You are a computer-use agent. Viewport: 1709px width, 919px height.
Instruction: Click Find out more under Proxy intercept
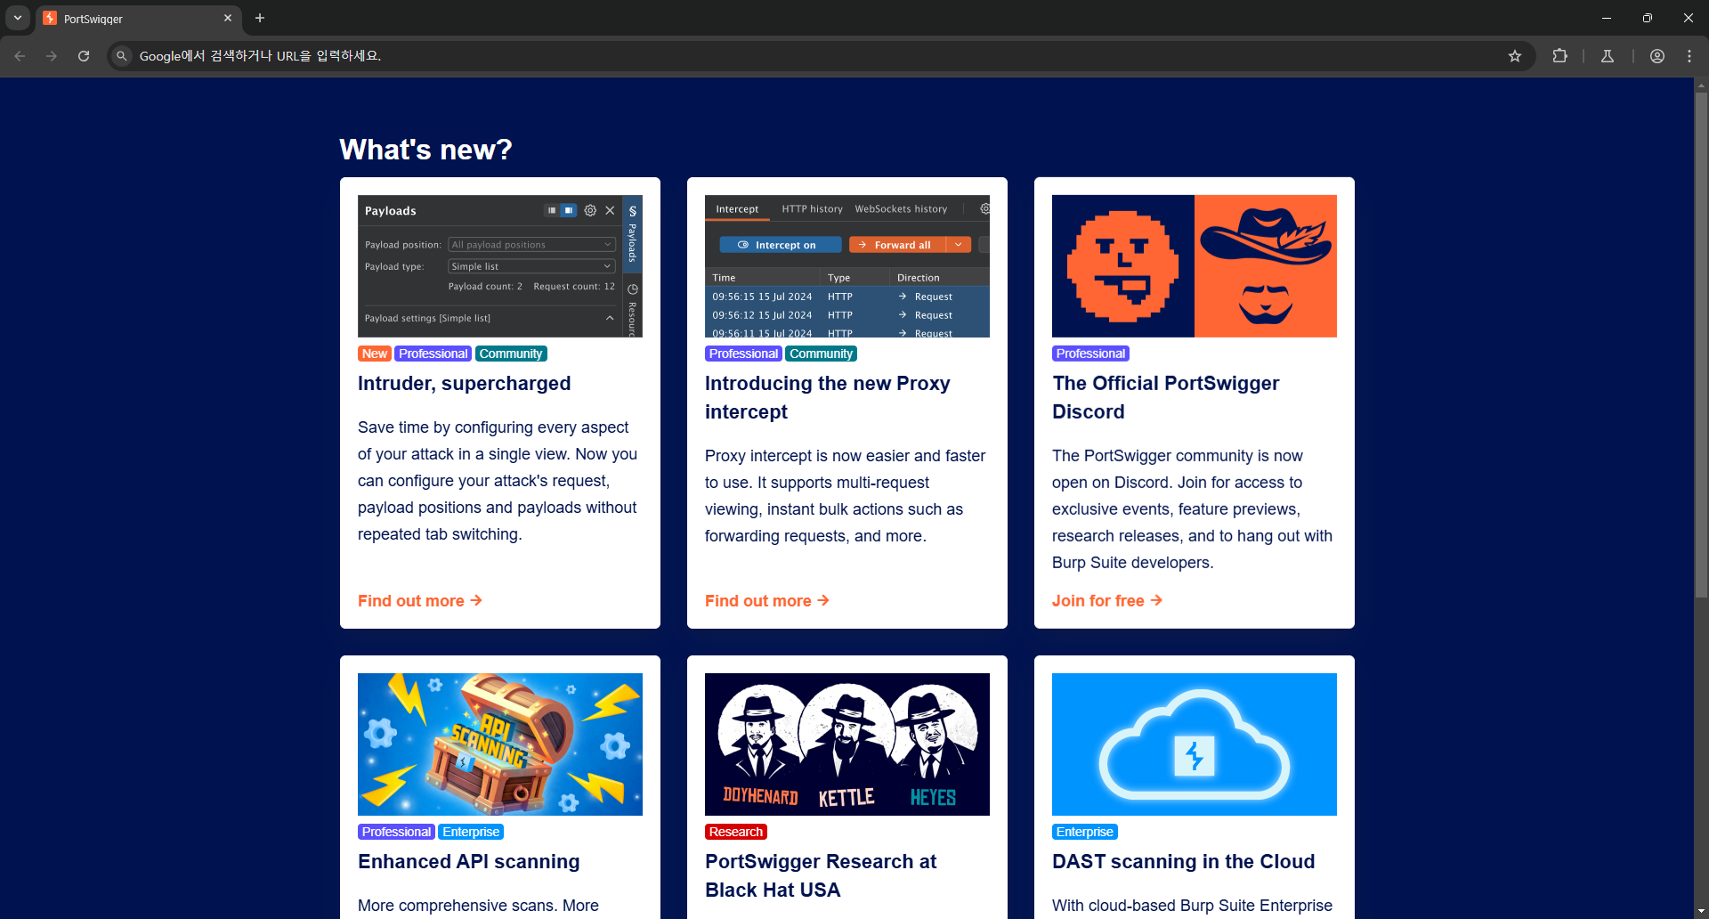point(767,601)
